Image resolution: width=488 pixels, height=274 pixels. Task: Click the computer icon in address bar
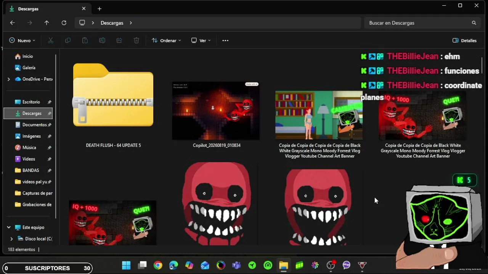(82, 23)
